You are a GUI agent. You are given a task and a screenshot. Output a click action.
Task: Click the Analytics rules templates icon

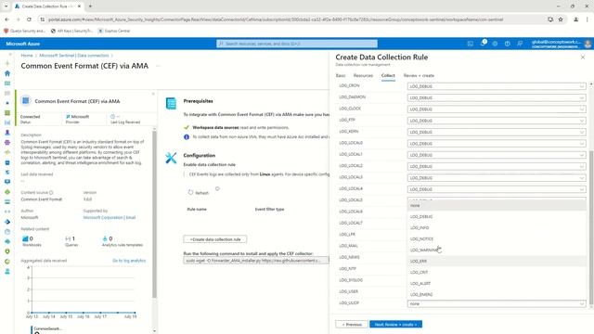tap(105, 238)
